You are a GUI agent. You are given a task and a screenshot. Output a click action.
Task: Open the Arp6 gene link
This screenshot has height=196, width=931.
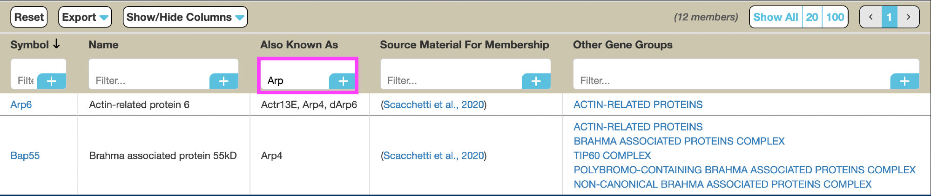(x=21, y=105)
